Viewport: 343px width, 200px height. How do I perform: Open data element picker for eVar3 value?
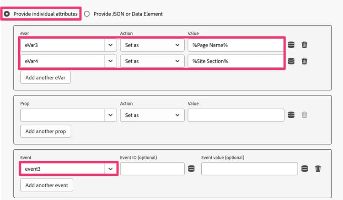coord(291,45)
